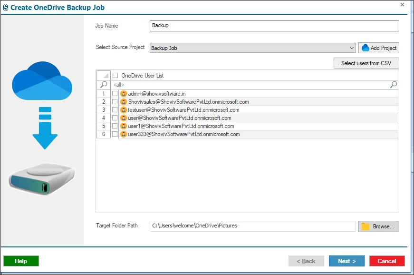Click user icon beside Shovivsales account
414x275 pixels.
[x=123, y=102]
